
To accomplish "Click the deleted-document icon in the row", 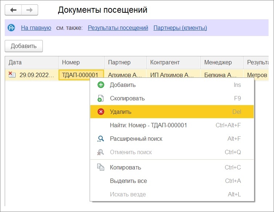I will pyautogui.click(x=12, y=75).
